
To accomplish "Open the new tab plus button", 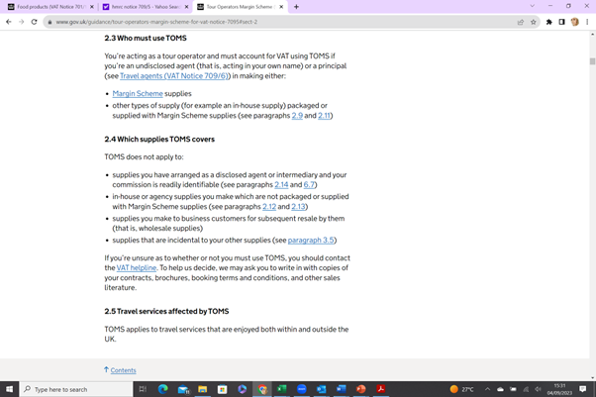I will tap(296, 7).
